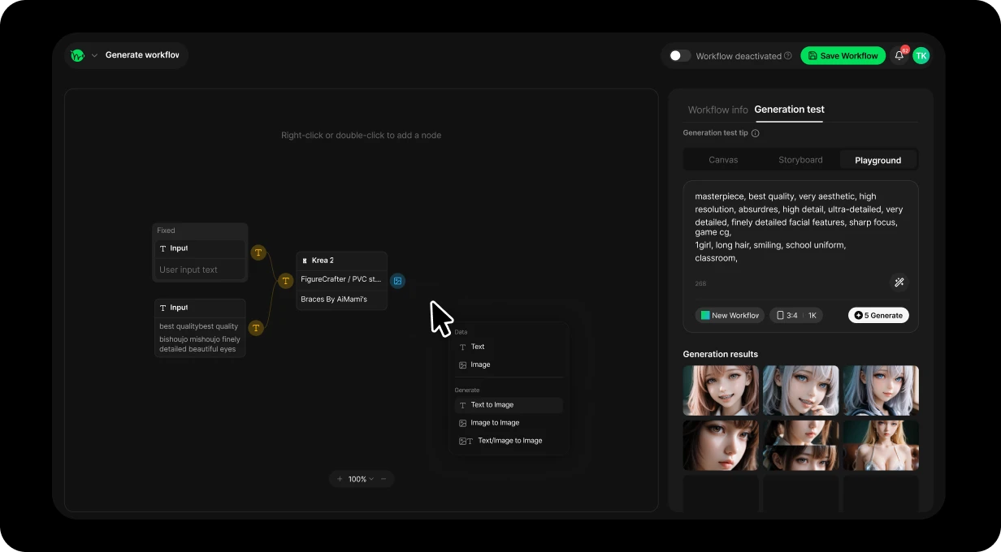
Task: Click the text output port of Fixed Input node
Action: pos(258,252)
